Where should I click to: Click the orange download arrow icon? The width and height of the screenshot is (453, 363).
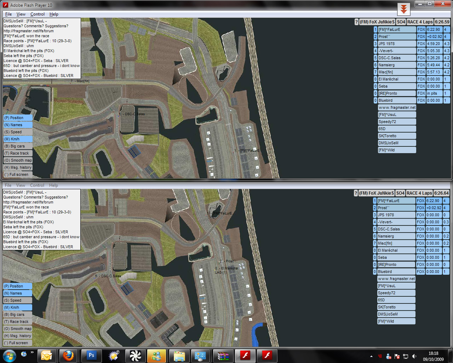[403, 9]
